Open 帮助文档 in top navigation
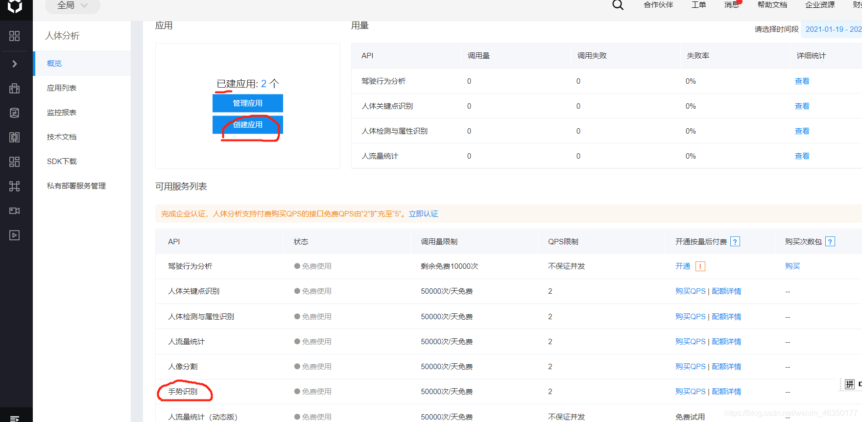862x422 pixels. [x=772, y=5]
